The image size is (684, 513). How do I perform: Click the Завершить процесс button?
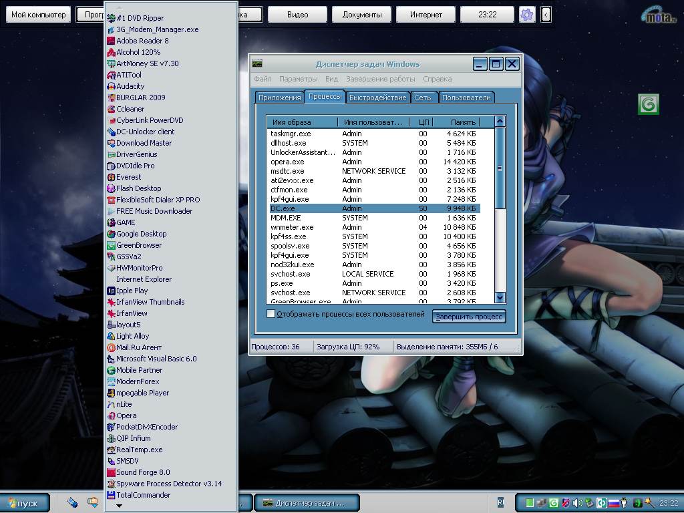pyautogui.click(x=468, y=317)
